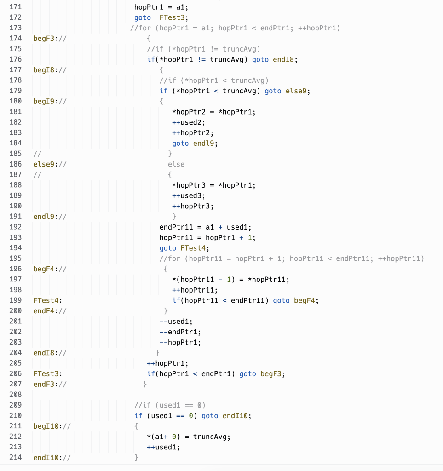Click 'goto begF3;' on line 206

coord(262,374)
